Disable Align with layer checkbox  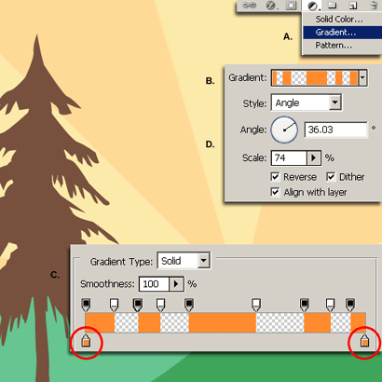[x=275, y=192]
